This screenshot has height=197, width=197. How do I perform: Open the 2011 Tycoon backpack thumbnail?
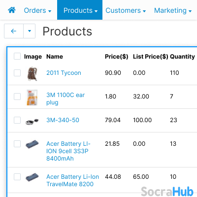pyautogui.click(x=32, y=74)
